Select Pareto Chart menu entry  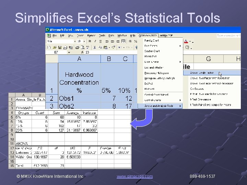pyautogui.click(x=152, y=40)
